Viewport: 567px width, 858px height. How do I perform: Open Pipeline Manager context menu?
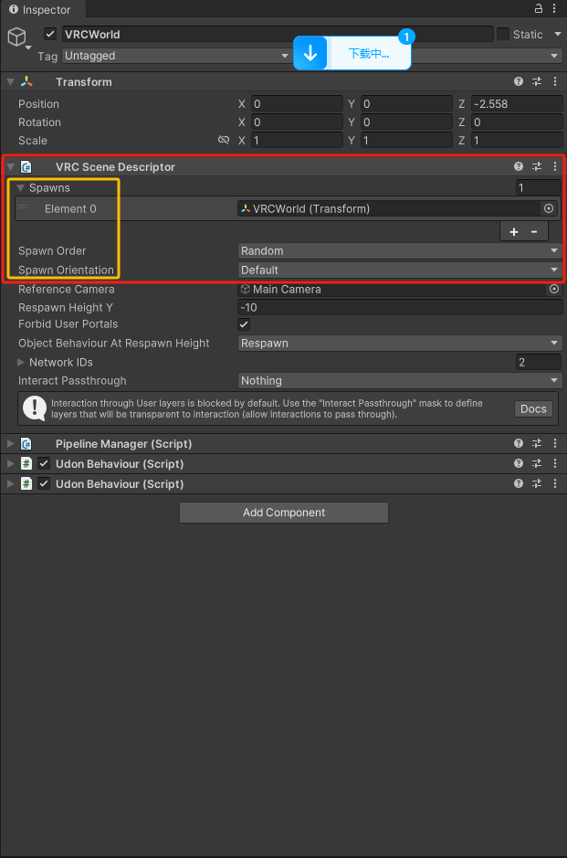[555, 443]
